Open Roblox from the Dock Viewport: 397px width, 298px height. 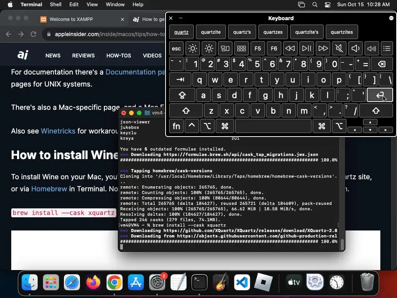pyautogui.click(x=263, y=282)
